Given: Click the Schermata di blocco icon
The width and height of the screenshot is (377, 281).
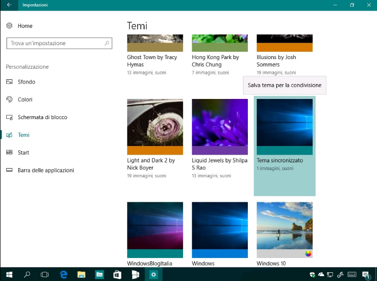Looking at the screenshot, I should coord(9,117).
